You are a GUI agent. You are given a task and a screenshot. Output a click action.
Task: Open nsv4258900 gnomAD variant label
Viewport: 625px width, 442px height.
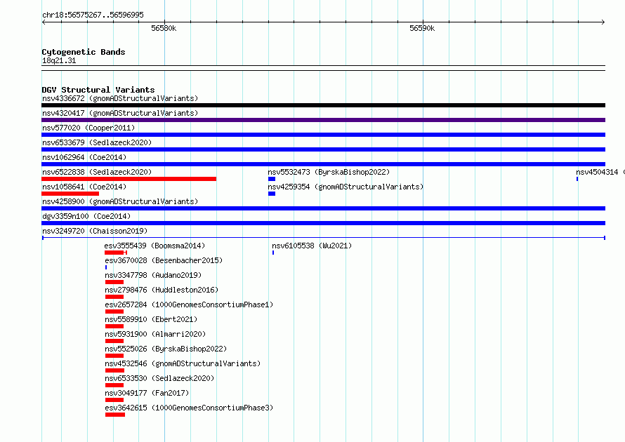[x=120, y=201]
